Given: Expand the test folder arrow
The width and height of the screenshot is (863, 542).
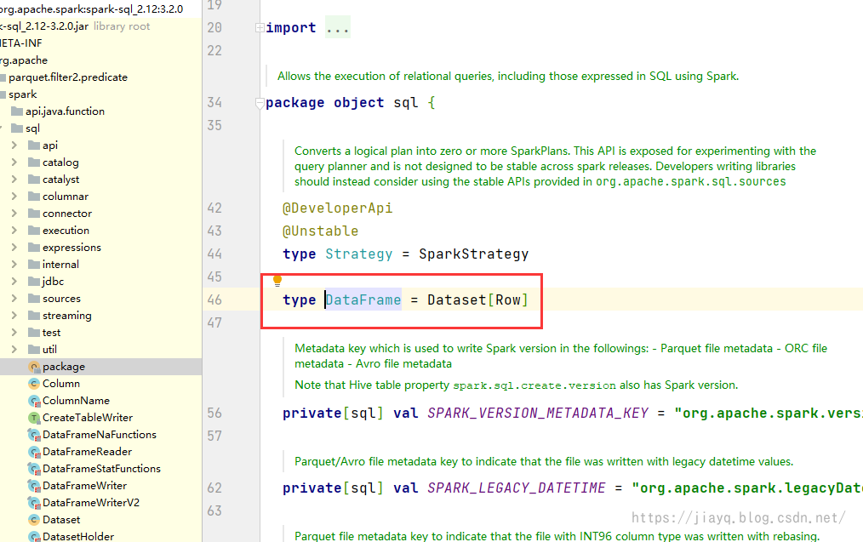Looking at the screenshot, I should point(14,333).
